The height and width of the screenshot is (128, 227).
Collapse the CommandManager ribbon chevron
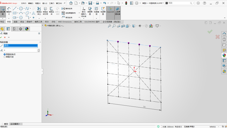coord(225,18)
